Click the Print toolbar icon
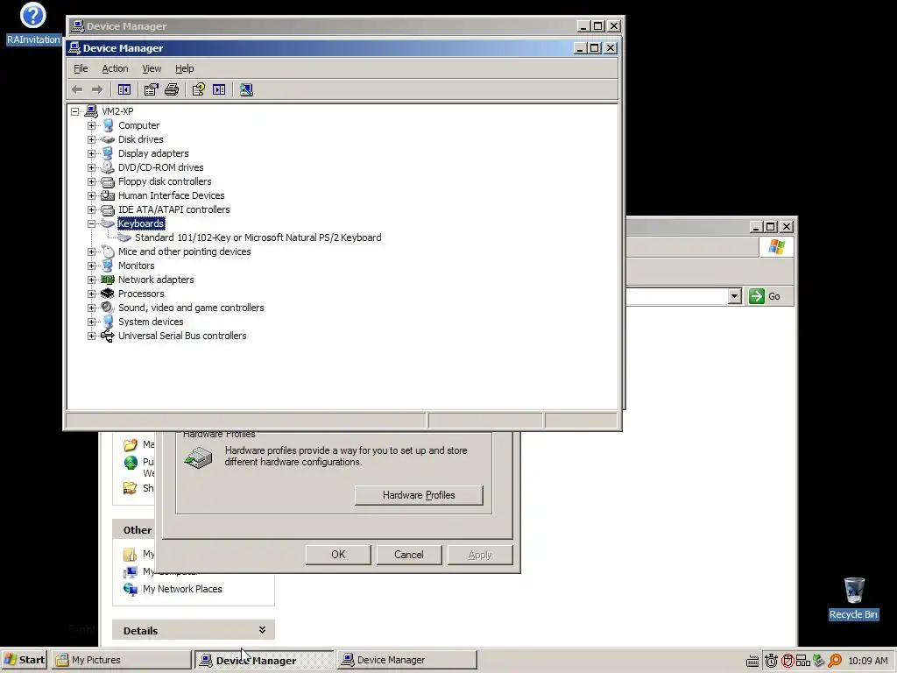The image size is (897, 673). (x=172, y=89)
